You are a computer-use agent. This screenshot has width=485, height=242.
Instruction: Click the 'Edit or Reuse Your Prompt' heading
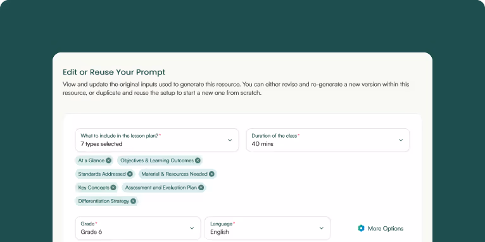point(114,72)
